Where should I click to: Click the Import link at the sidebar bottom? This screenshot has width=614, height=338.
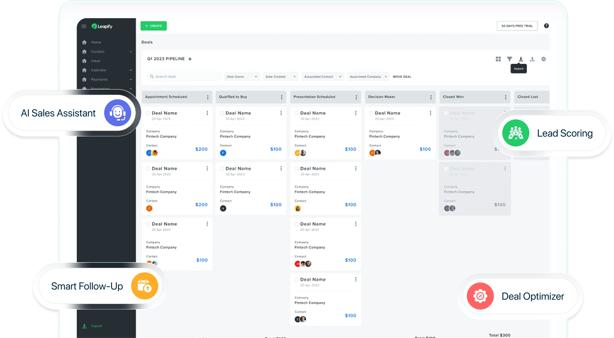[x=93, y=326]
